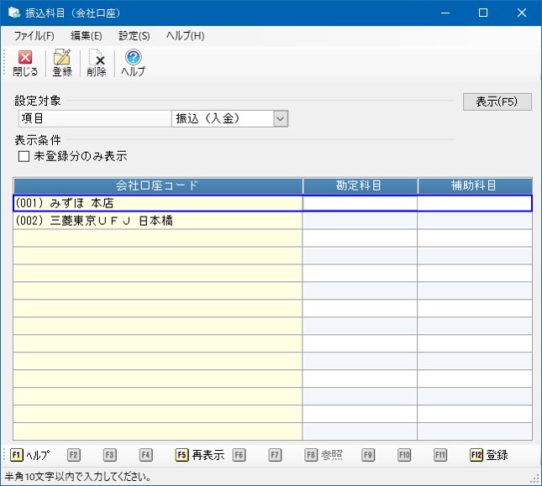Image resolution: width=542 pixels, height=486 pixels.
Task: Click the 閉じる (Close) toolbar icon
Action: coord(24,63)
